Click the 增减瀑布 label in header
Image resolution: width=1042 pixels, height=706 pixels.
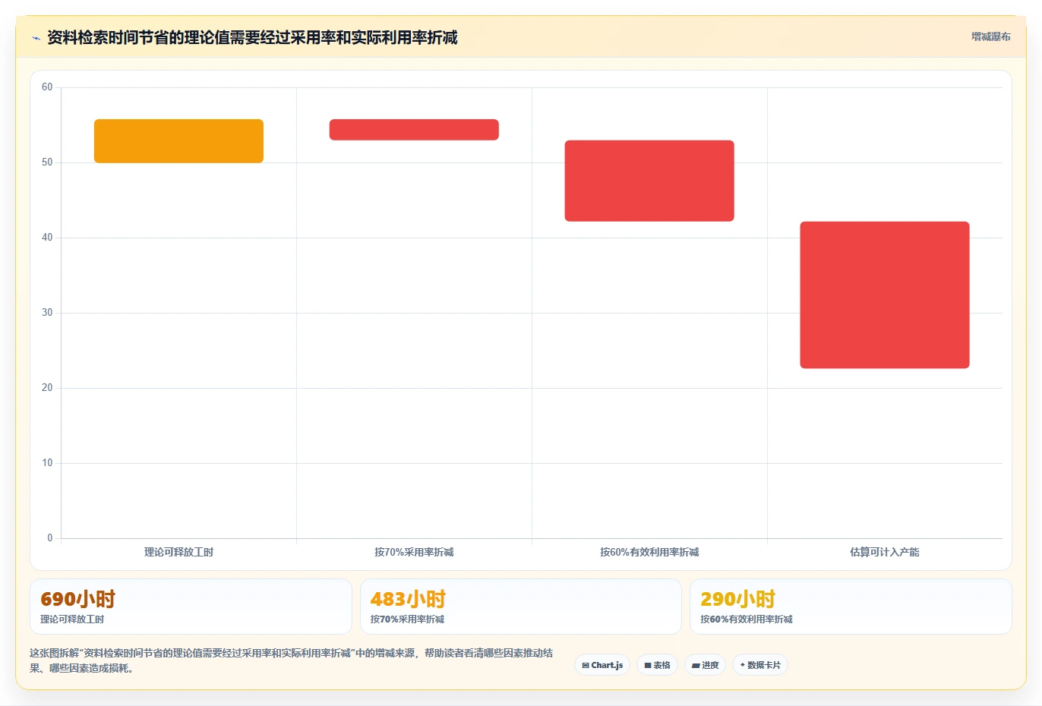pos(991,36)
